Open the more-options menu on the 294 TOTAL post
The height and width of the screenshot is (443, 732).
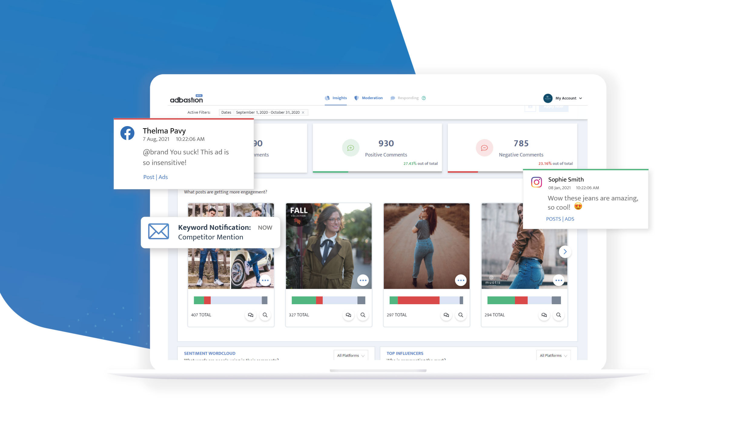pos(559,280)
